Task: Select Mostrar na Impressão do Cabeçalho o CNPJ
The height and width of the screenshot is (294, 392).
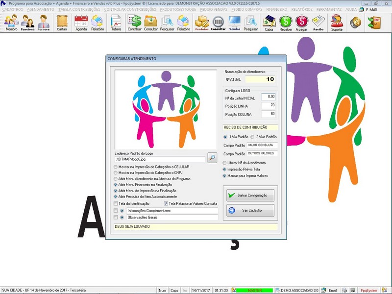Action: click(x=116, y=173)
